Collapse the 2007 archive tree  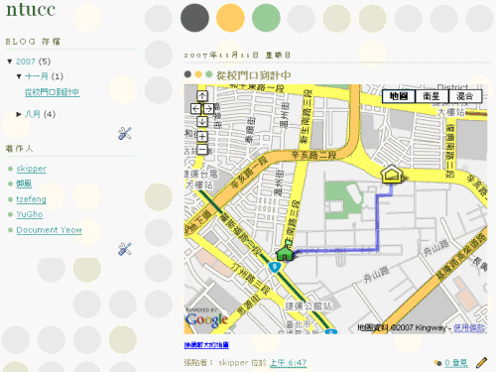point(10,62)
